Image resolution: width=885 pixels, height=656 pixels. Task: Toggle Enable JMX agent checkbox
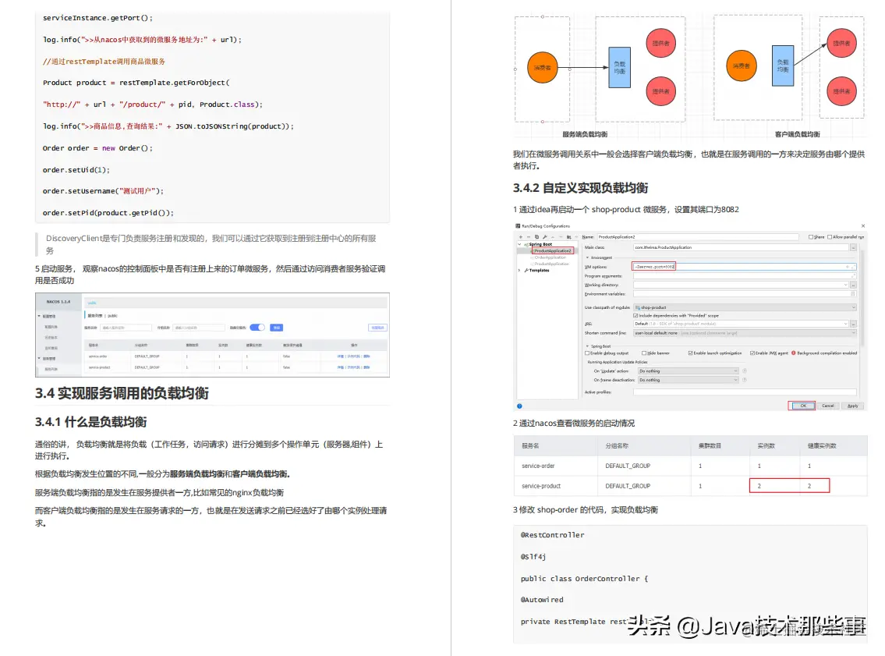pyautogui.click(x=752, y=353)
